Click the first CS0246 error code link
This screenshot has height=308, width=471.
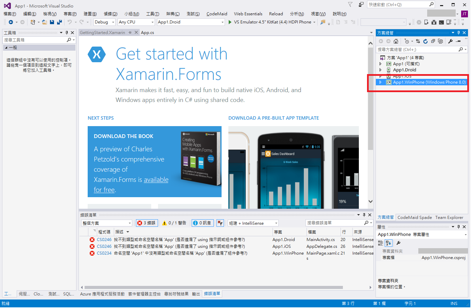104,240
